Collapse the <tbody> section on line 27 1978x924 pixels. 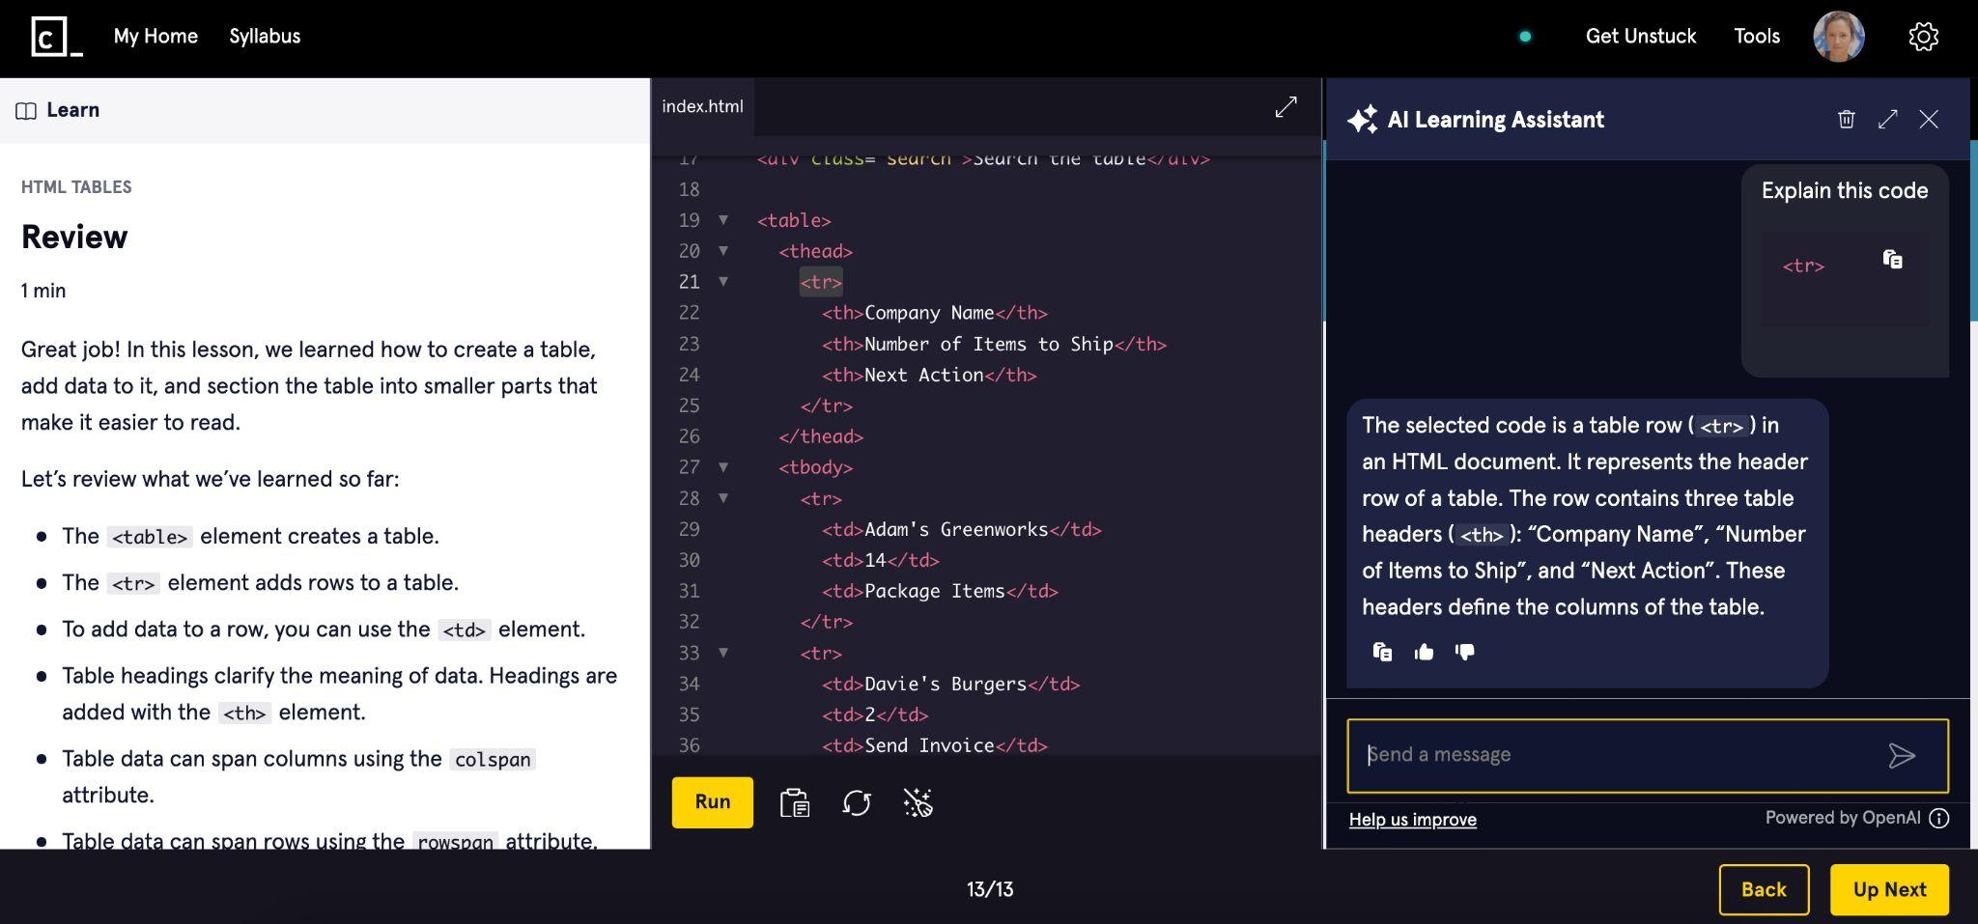tap(722, 467)
